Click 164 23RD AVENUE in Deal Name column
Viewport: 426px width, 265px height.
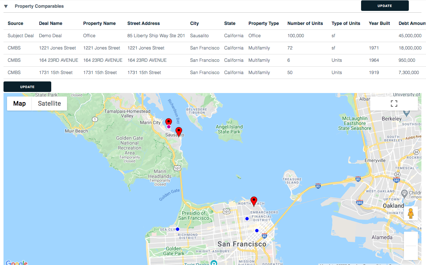coord(59,60)
